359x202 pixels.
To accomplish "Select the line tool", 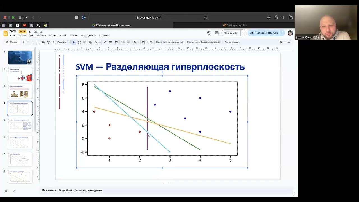I will click(x=96, y=42).
